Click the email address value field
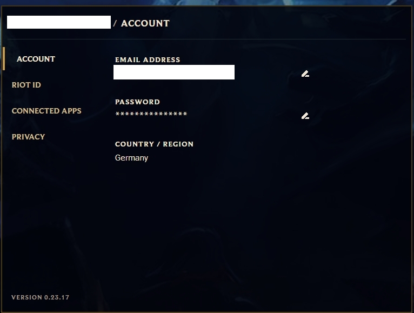414x313 pixels. 174,72
